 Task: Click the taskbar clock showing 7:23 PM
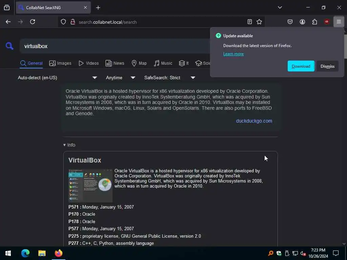pos(318,253)
